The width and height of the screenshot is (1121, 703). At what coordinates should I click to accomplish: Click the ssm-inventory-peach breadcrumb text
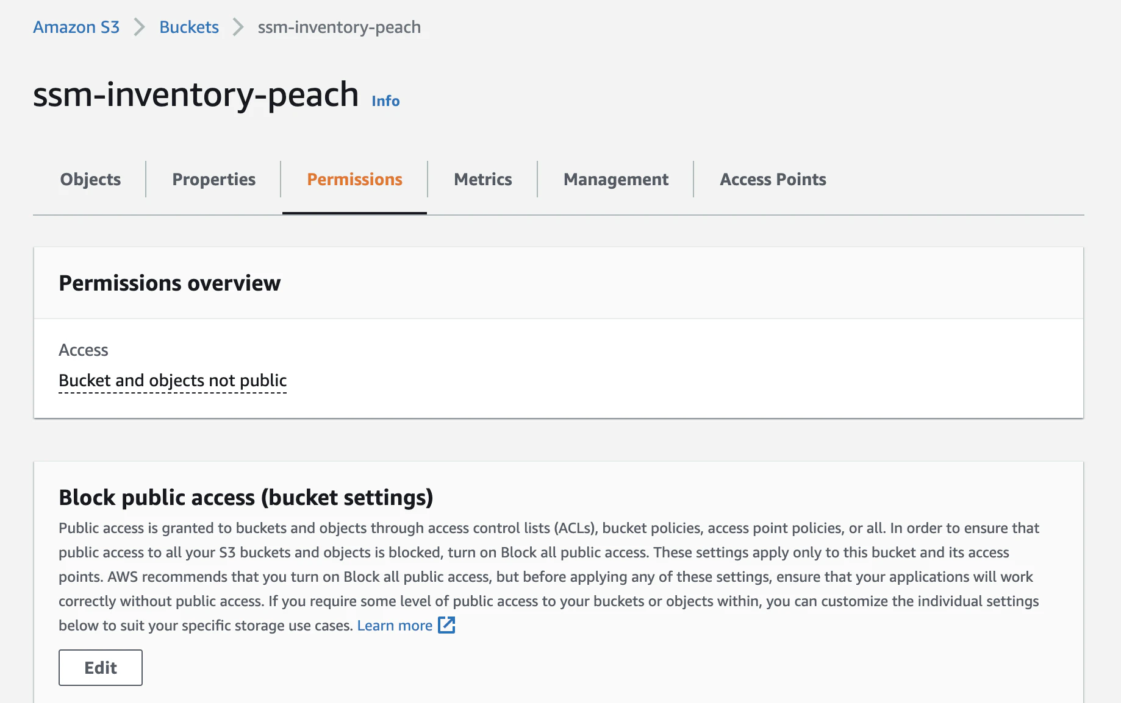click(x=339, y=27)
